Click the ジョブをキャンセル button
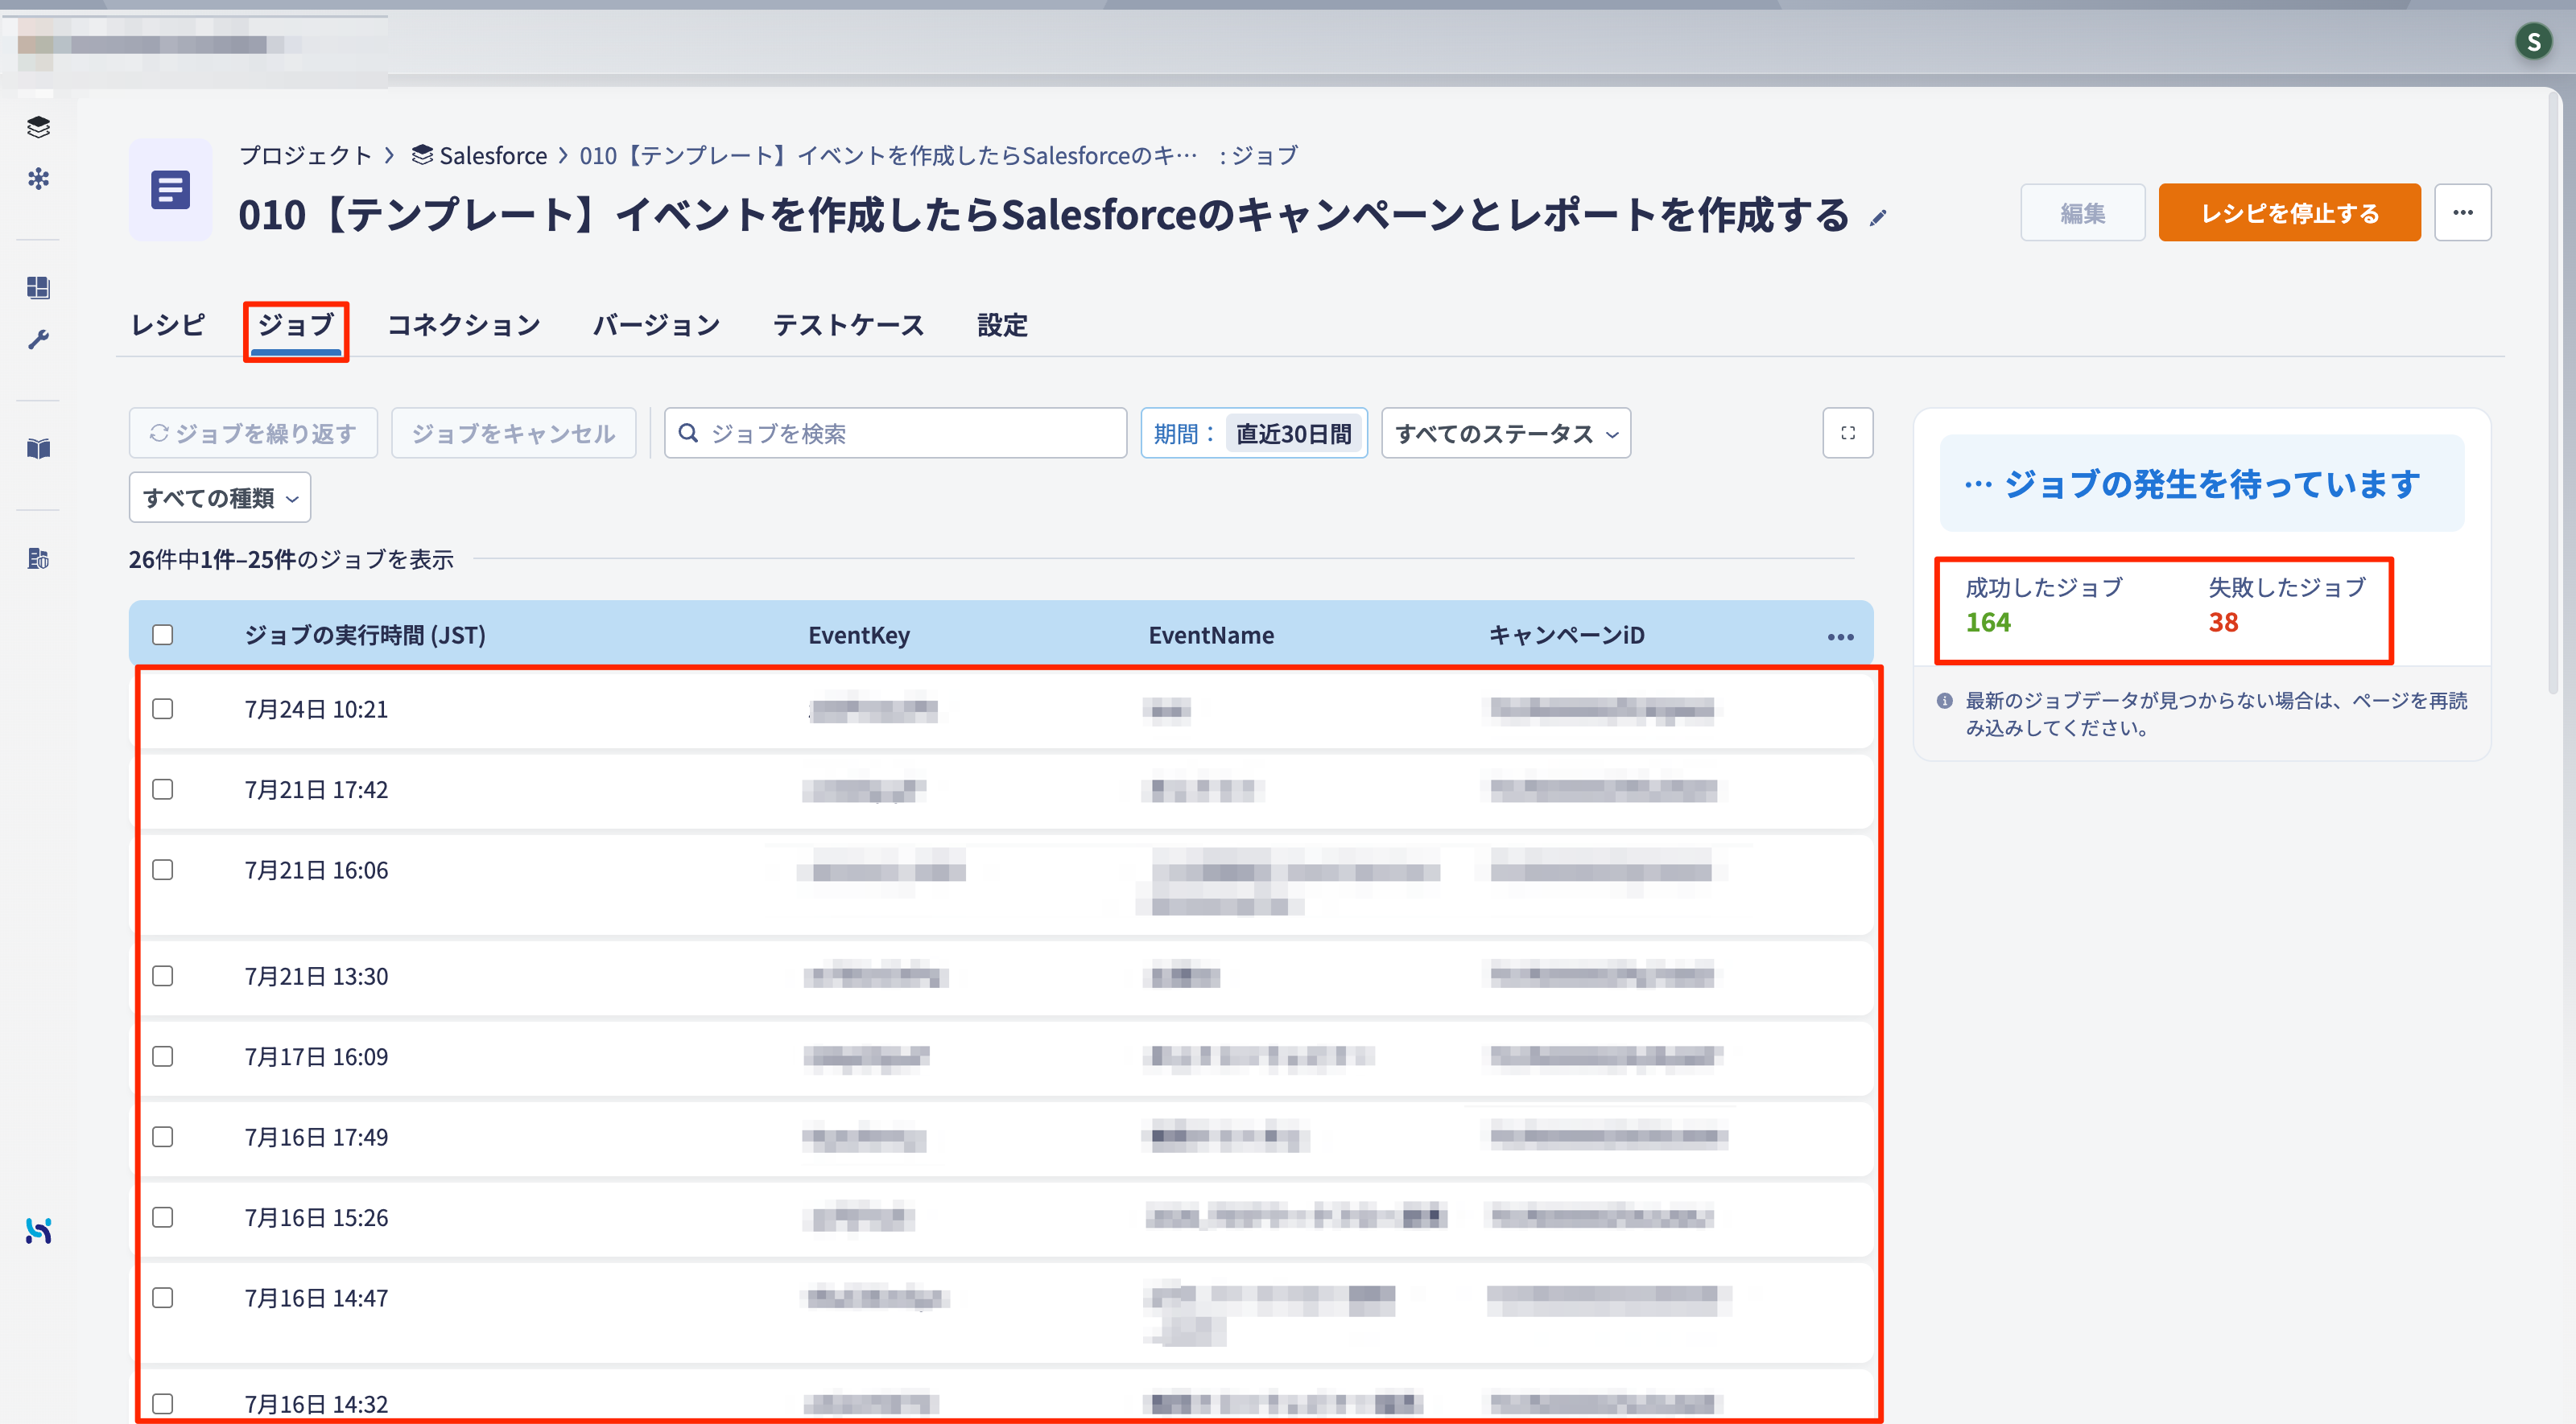This screenshot has width=2576, height=1424. click(x=513, y=433)
